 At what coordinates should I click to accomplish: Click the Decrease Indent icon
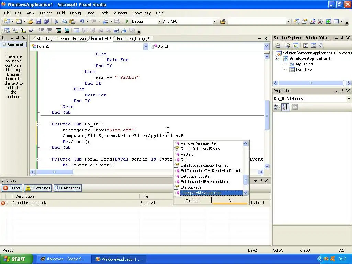[x=41, y=30]
